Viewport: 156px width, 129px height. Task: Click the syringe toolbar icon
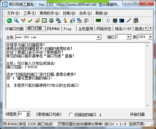[129, 20]
